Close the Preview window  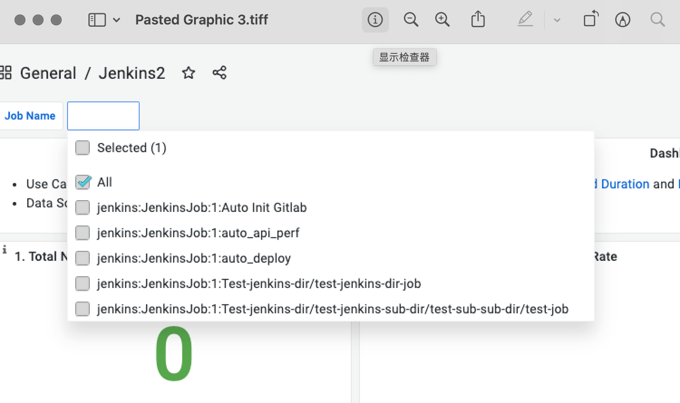coord(20,20)
